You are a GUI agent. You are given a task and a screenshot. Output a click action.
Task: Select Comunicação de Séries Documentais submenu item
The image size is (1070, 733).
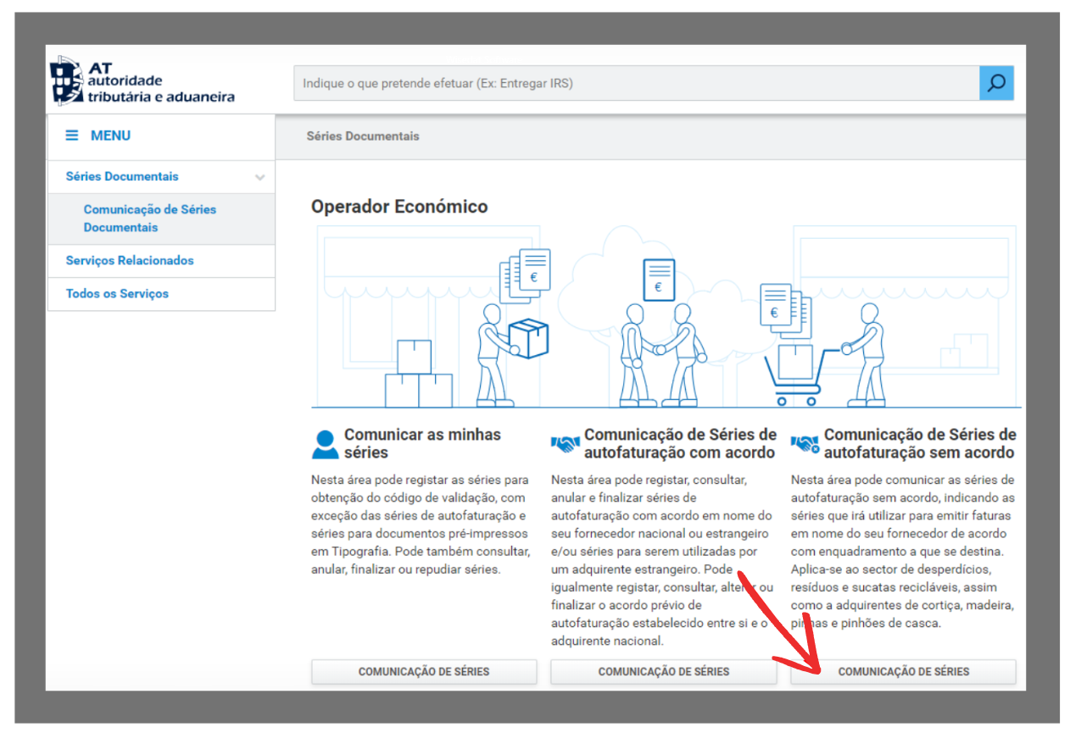tap(149, 219)
